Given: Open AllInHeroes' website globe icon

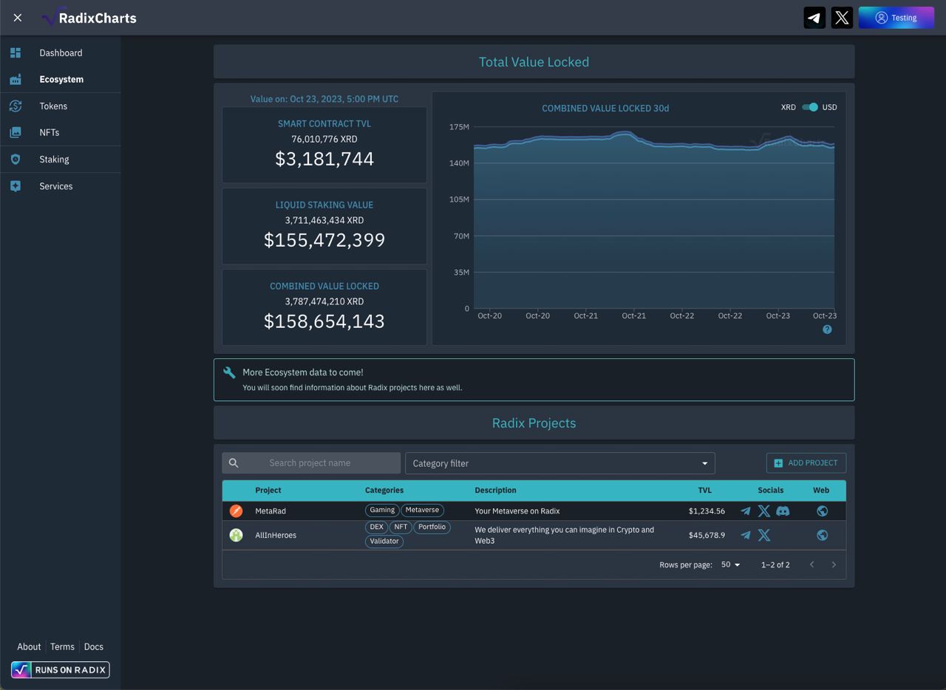Looking at the screenshot, I should click(x=822, y=535).
